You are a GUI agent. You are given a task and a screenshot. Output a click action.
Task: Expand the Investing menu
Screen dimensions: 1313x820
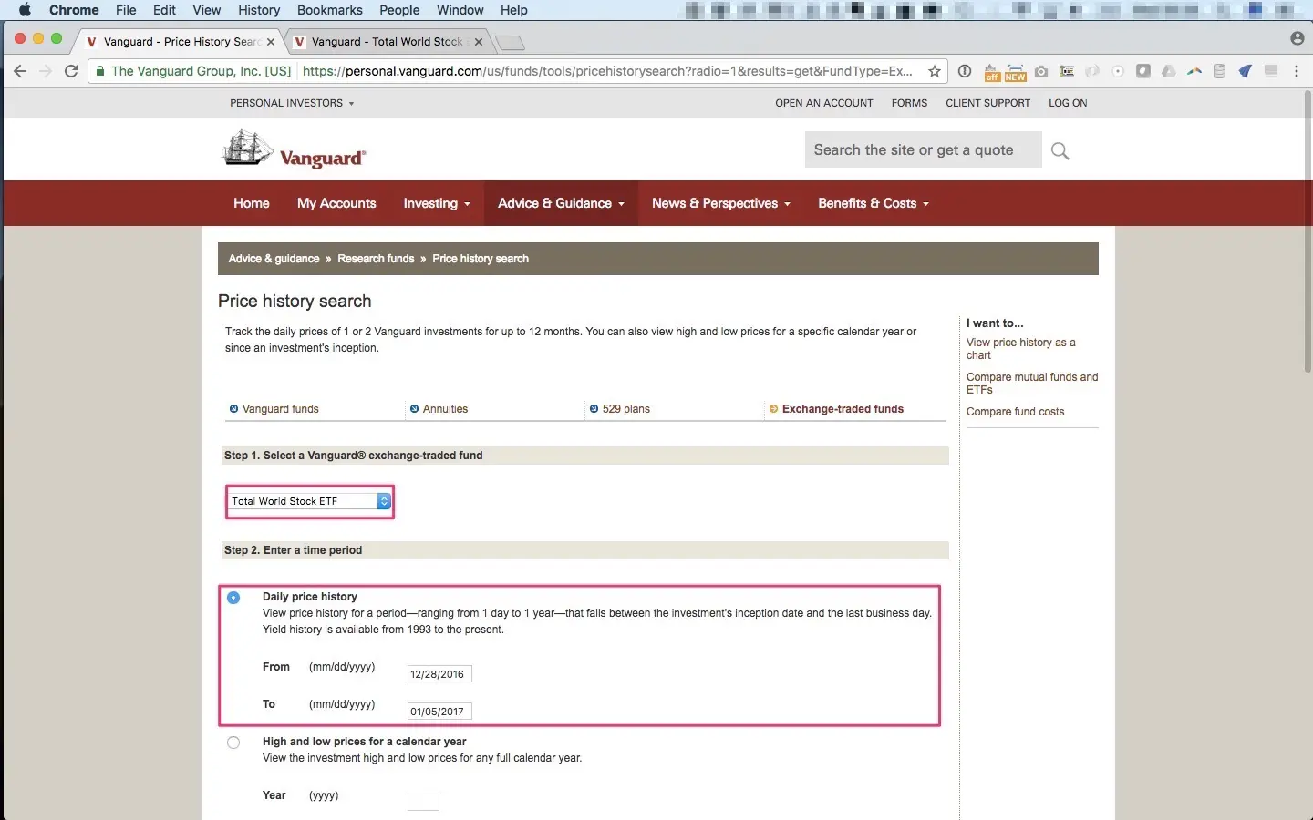[x=437, y=203]
